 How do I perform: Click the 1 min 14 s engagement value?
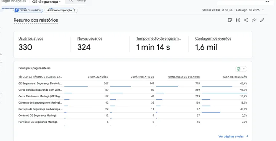[x=153, y=47]
